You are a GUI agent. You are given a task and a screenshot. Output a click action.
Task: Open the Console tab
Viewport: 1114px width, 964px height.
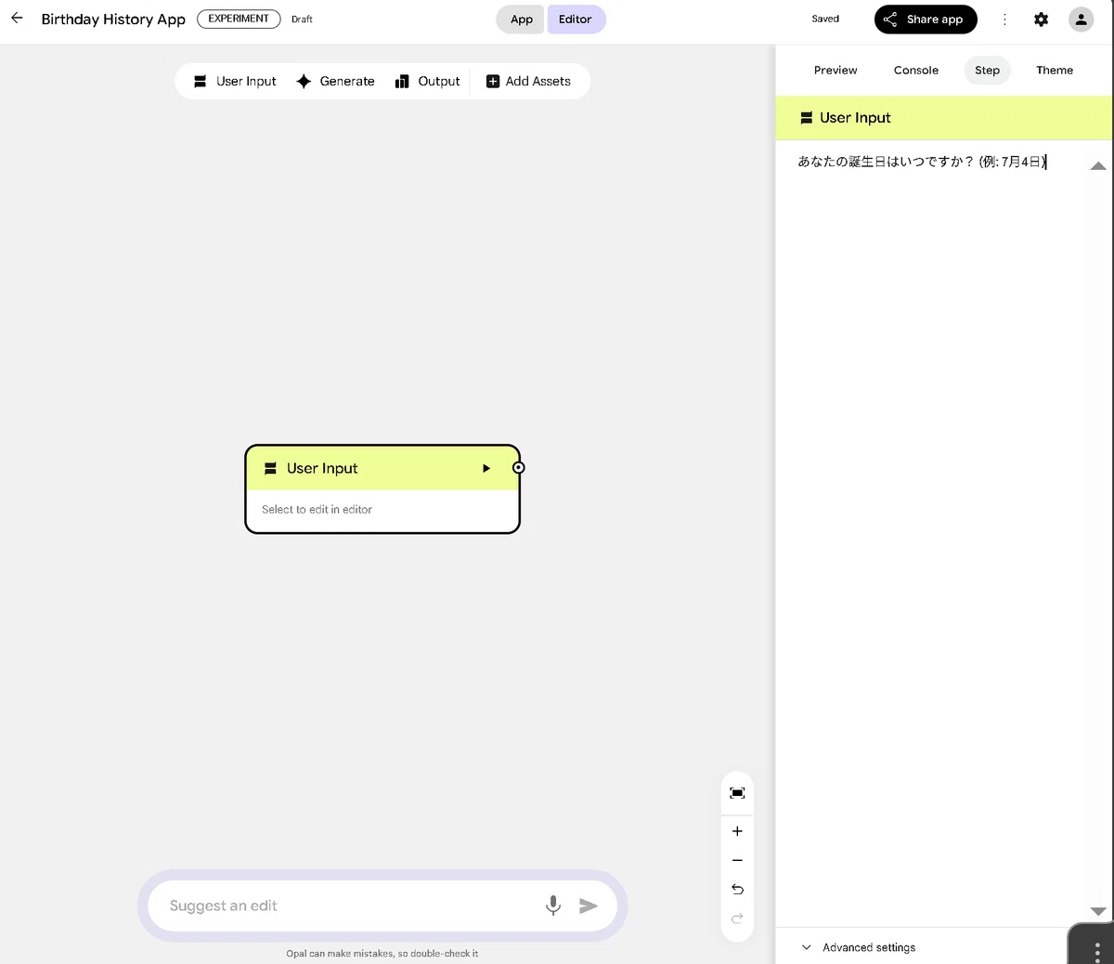(916, 71)
